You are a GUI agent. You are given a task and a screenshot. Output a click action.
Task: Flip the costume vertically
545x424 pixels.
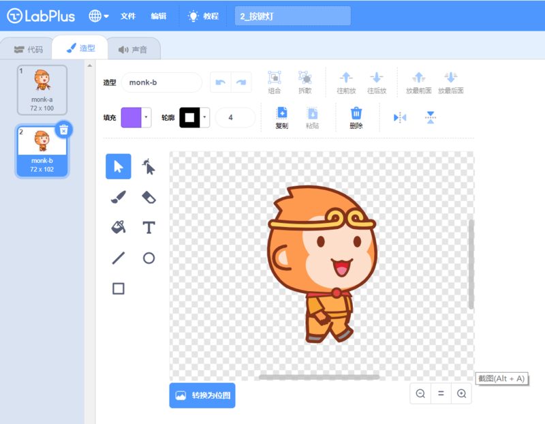pos(431,117)
